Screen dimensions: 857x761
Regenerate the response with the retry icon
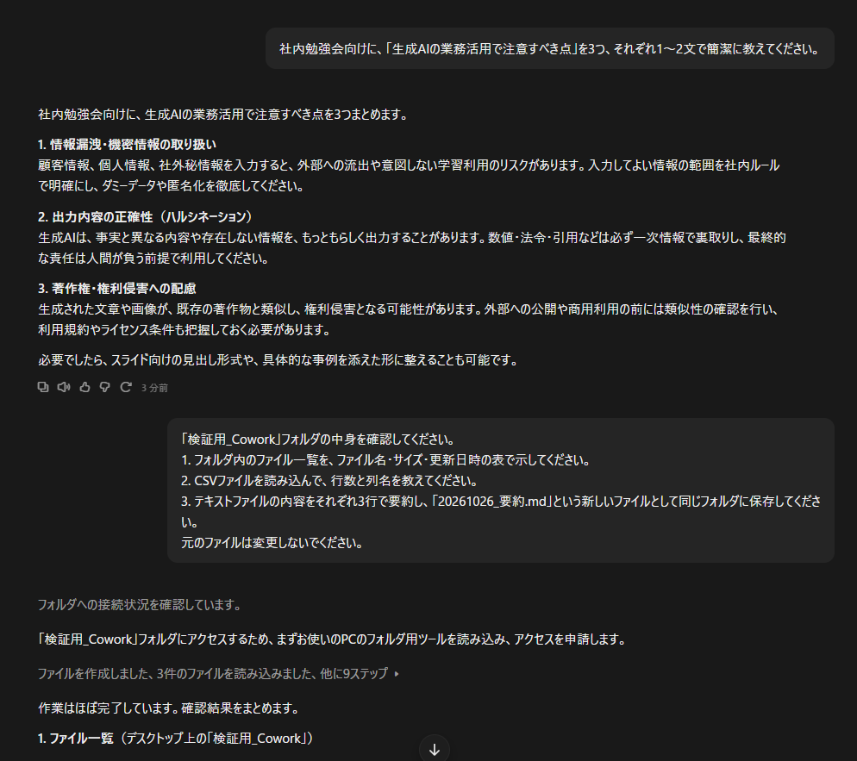(126, 387)
